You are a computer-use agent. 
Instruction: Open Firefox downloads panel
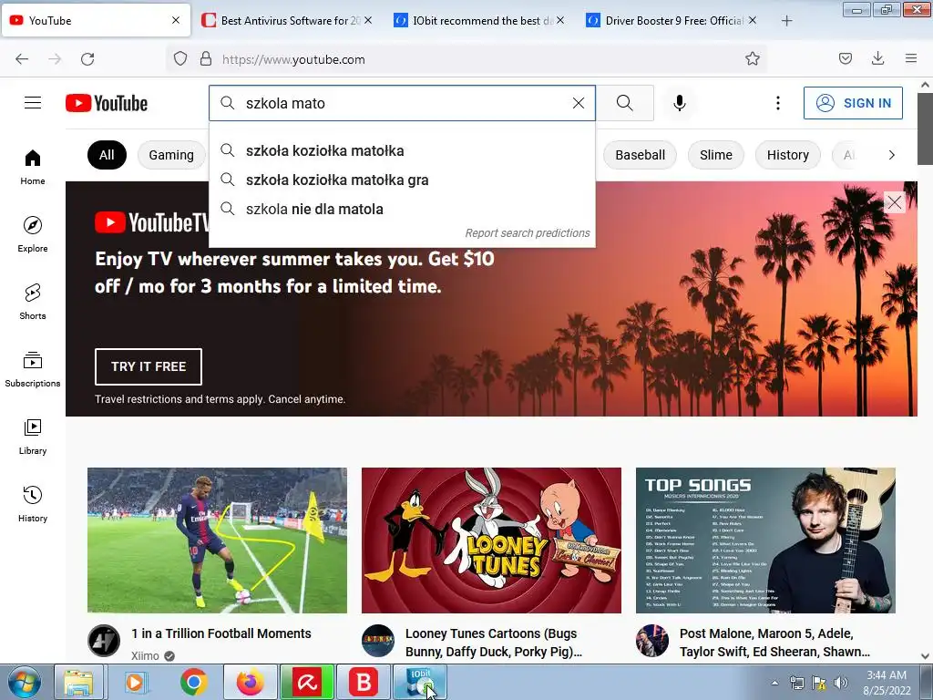(877, 59)
